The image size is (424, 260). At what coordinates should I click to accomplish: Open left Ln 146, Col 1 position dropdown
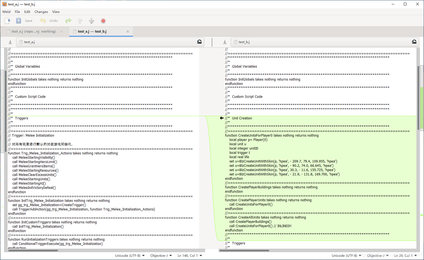click(x=190, y=255)
